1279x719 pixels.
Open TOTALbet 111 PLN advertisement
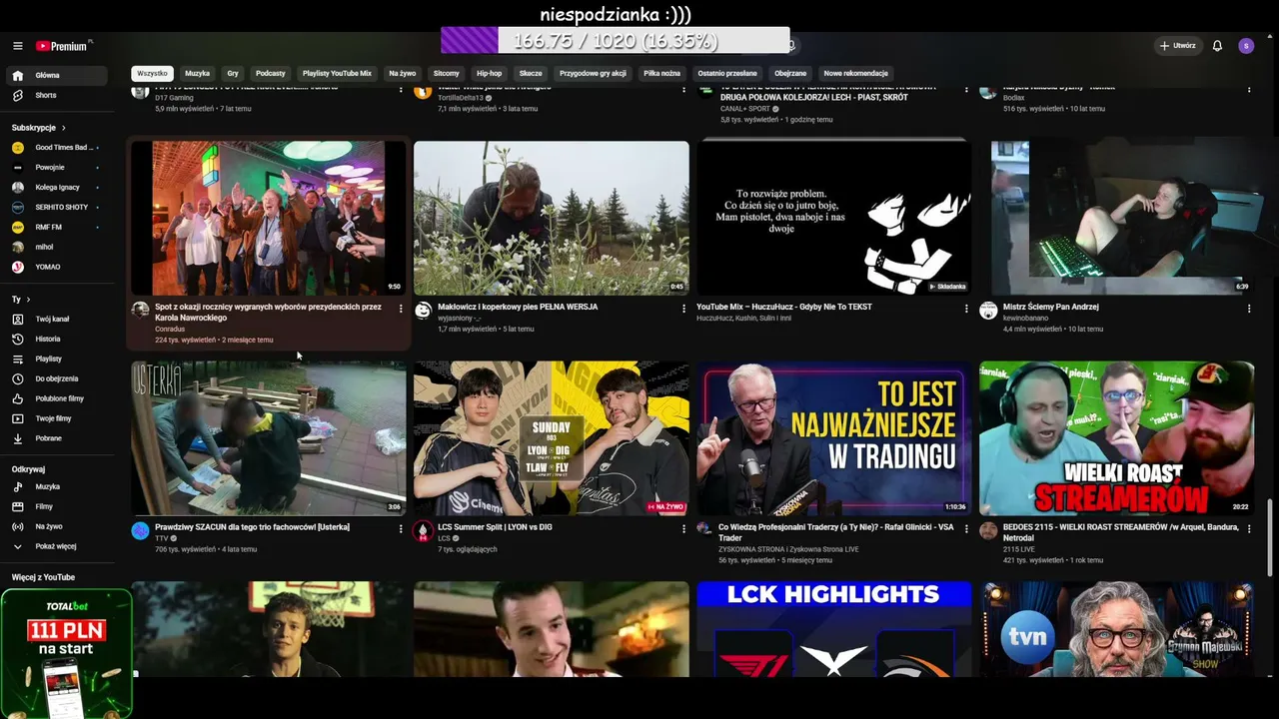pos(66,653)
